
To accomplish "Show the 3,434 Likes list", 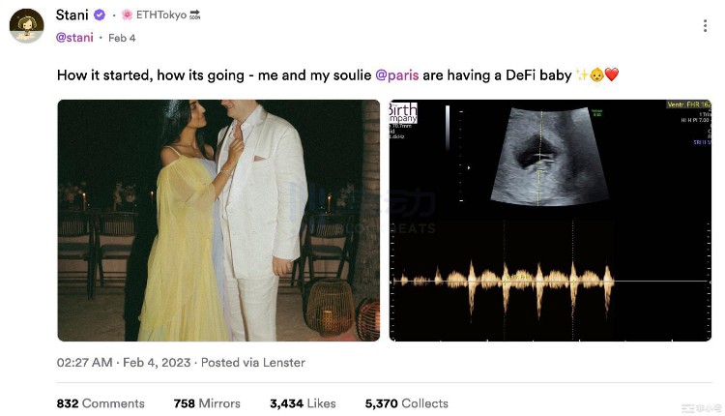I will point(303,403).
